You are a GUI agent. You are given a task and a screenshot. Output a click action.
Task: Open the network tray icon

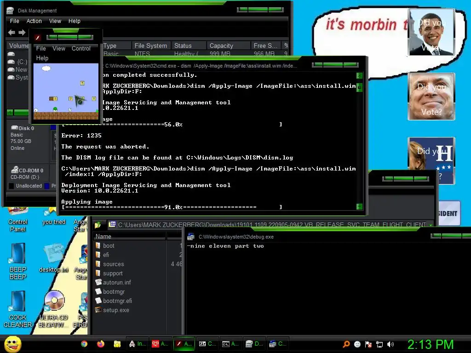379,344
